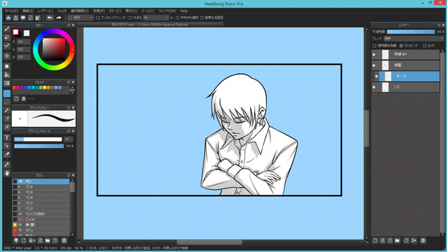Delete selected palette color with trash icon
The height and width of the screenshot is (252, 447).
pos(24,98)
